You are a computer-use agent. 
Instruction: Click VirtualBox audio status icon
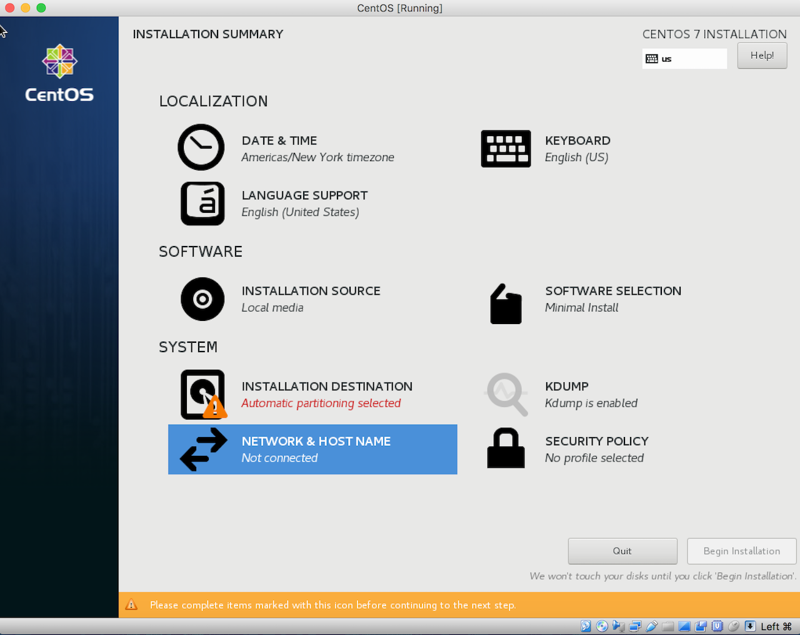(618, 626)
